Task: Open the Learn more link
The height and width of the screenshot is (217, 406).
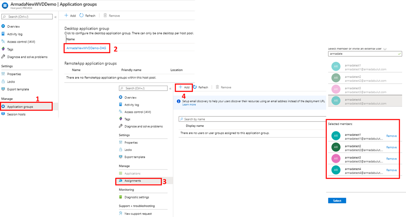Action: coord(189,104)
